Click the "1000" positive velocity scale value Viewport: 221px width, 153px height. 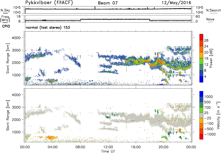(208, 97)
